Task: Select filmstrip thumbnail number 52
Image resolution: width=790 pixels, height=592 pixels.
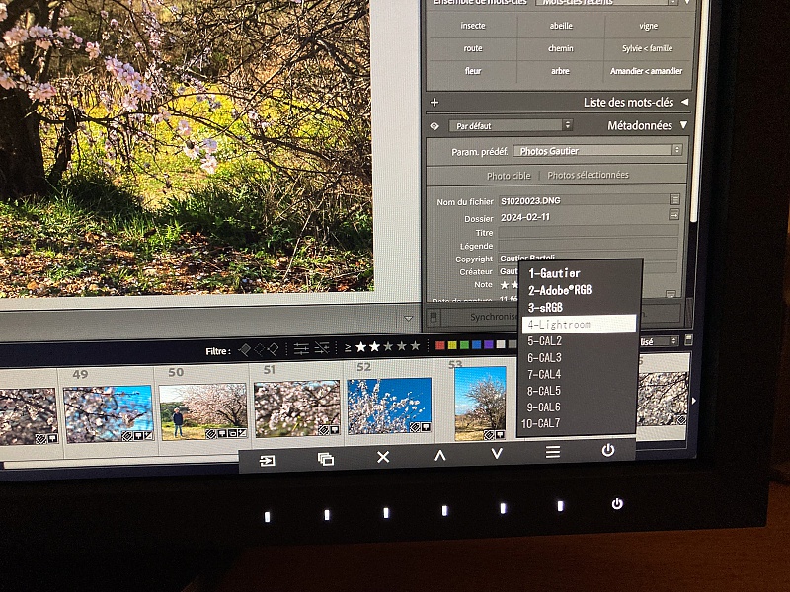Action: coord(389,407)
